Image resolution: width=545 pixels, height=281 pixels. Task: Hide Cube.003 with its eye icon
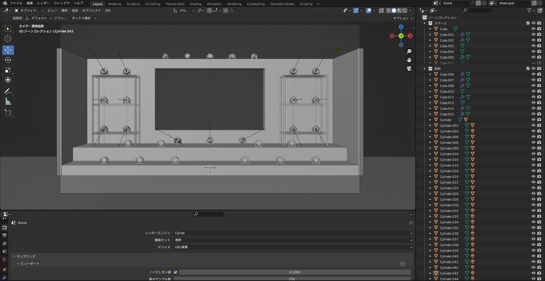point(534,46)
